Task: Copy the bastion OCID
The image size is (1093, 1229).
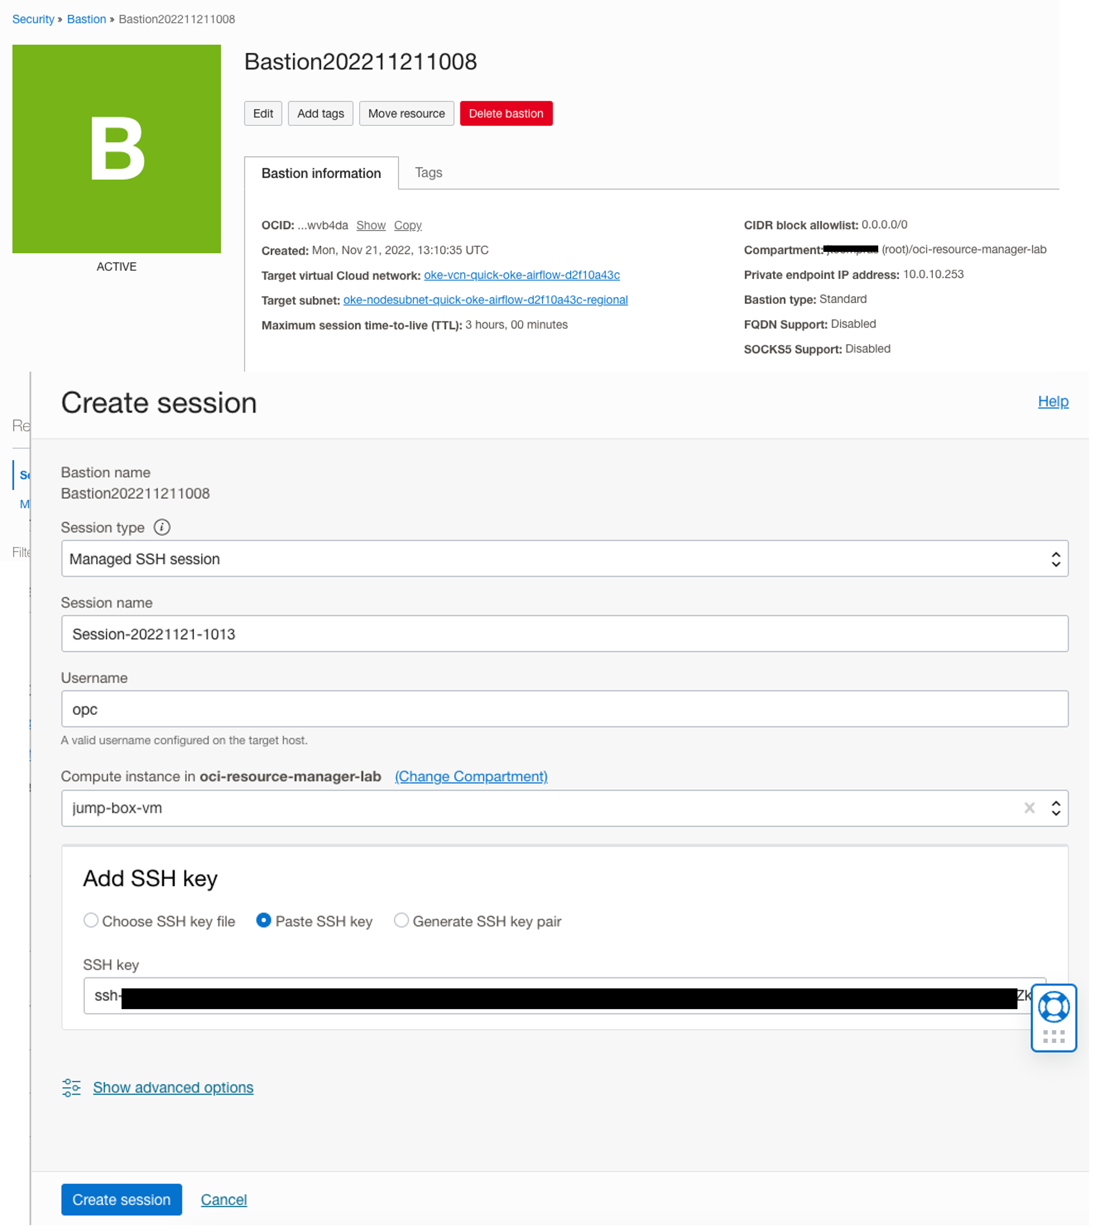Action: point(407,225)
